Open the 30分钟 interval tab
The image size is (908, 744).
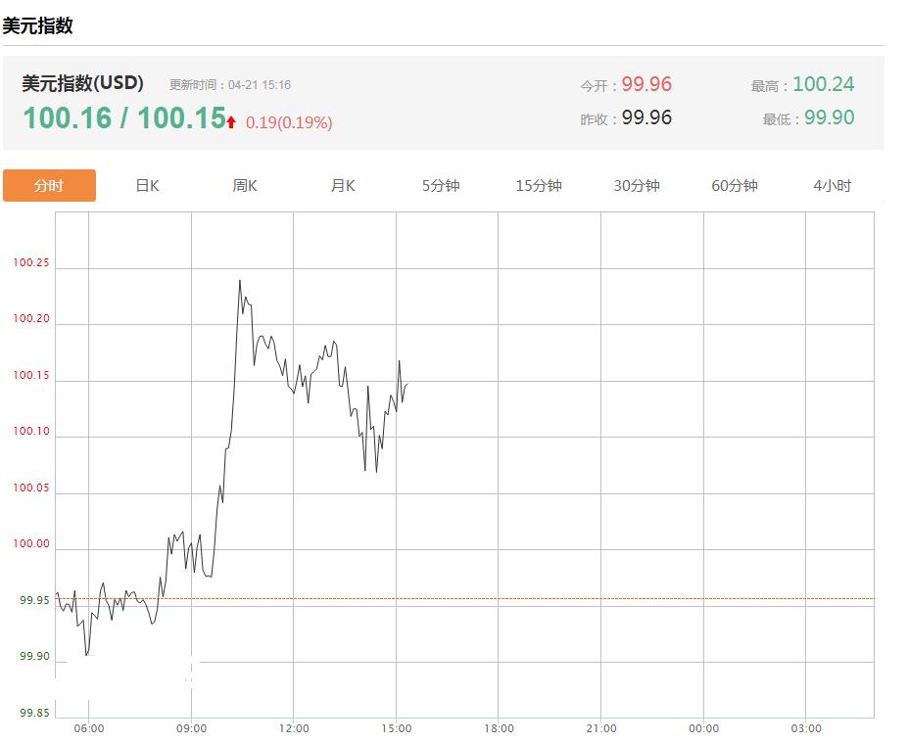[637, 186]
